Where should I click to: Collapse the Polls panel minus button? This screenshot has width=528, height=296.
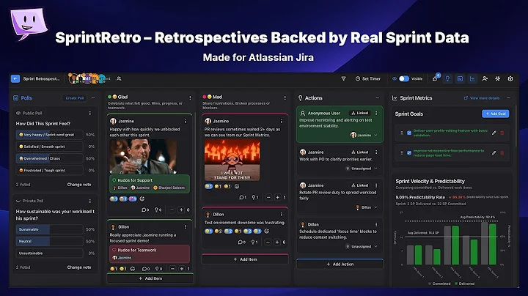pos(93,98)
